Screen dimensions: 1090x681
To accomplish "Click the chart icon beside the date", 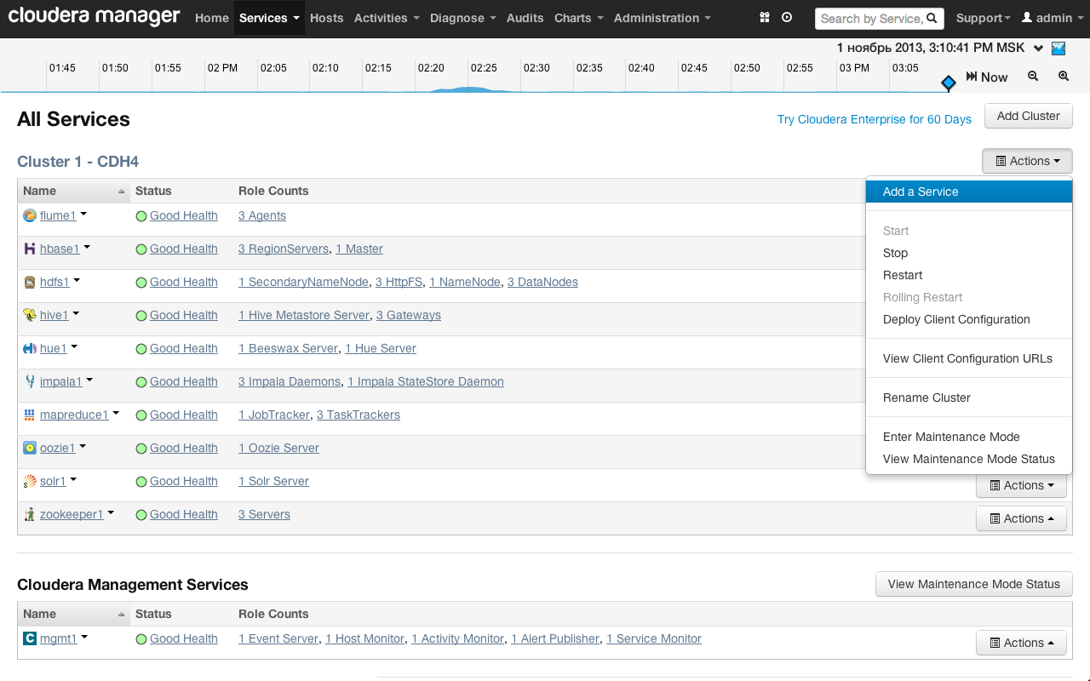I will (1059, 48).
